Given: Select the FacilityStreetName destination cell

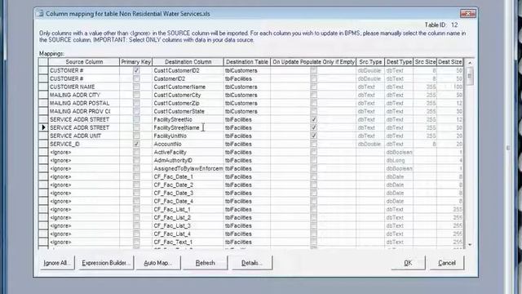Looking at the screenshot, I should coord(188,127).
